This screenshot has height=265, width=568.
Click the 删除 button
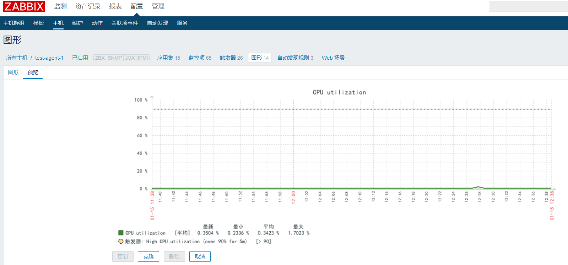click(x=174, y=256)
